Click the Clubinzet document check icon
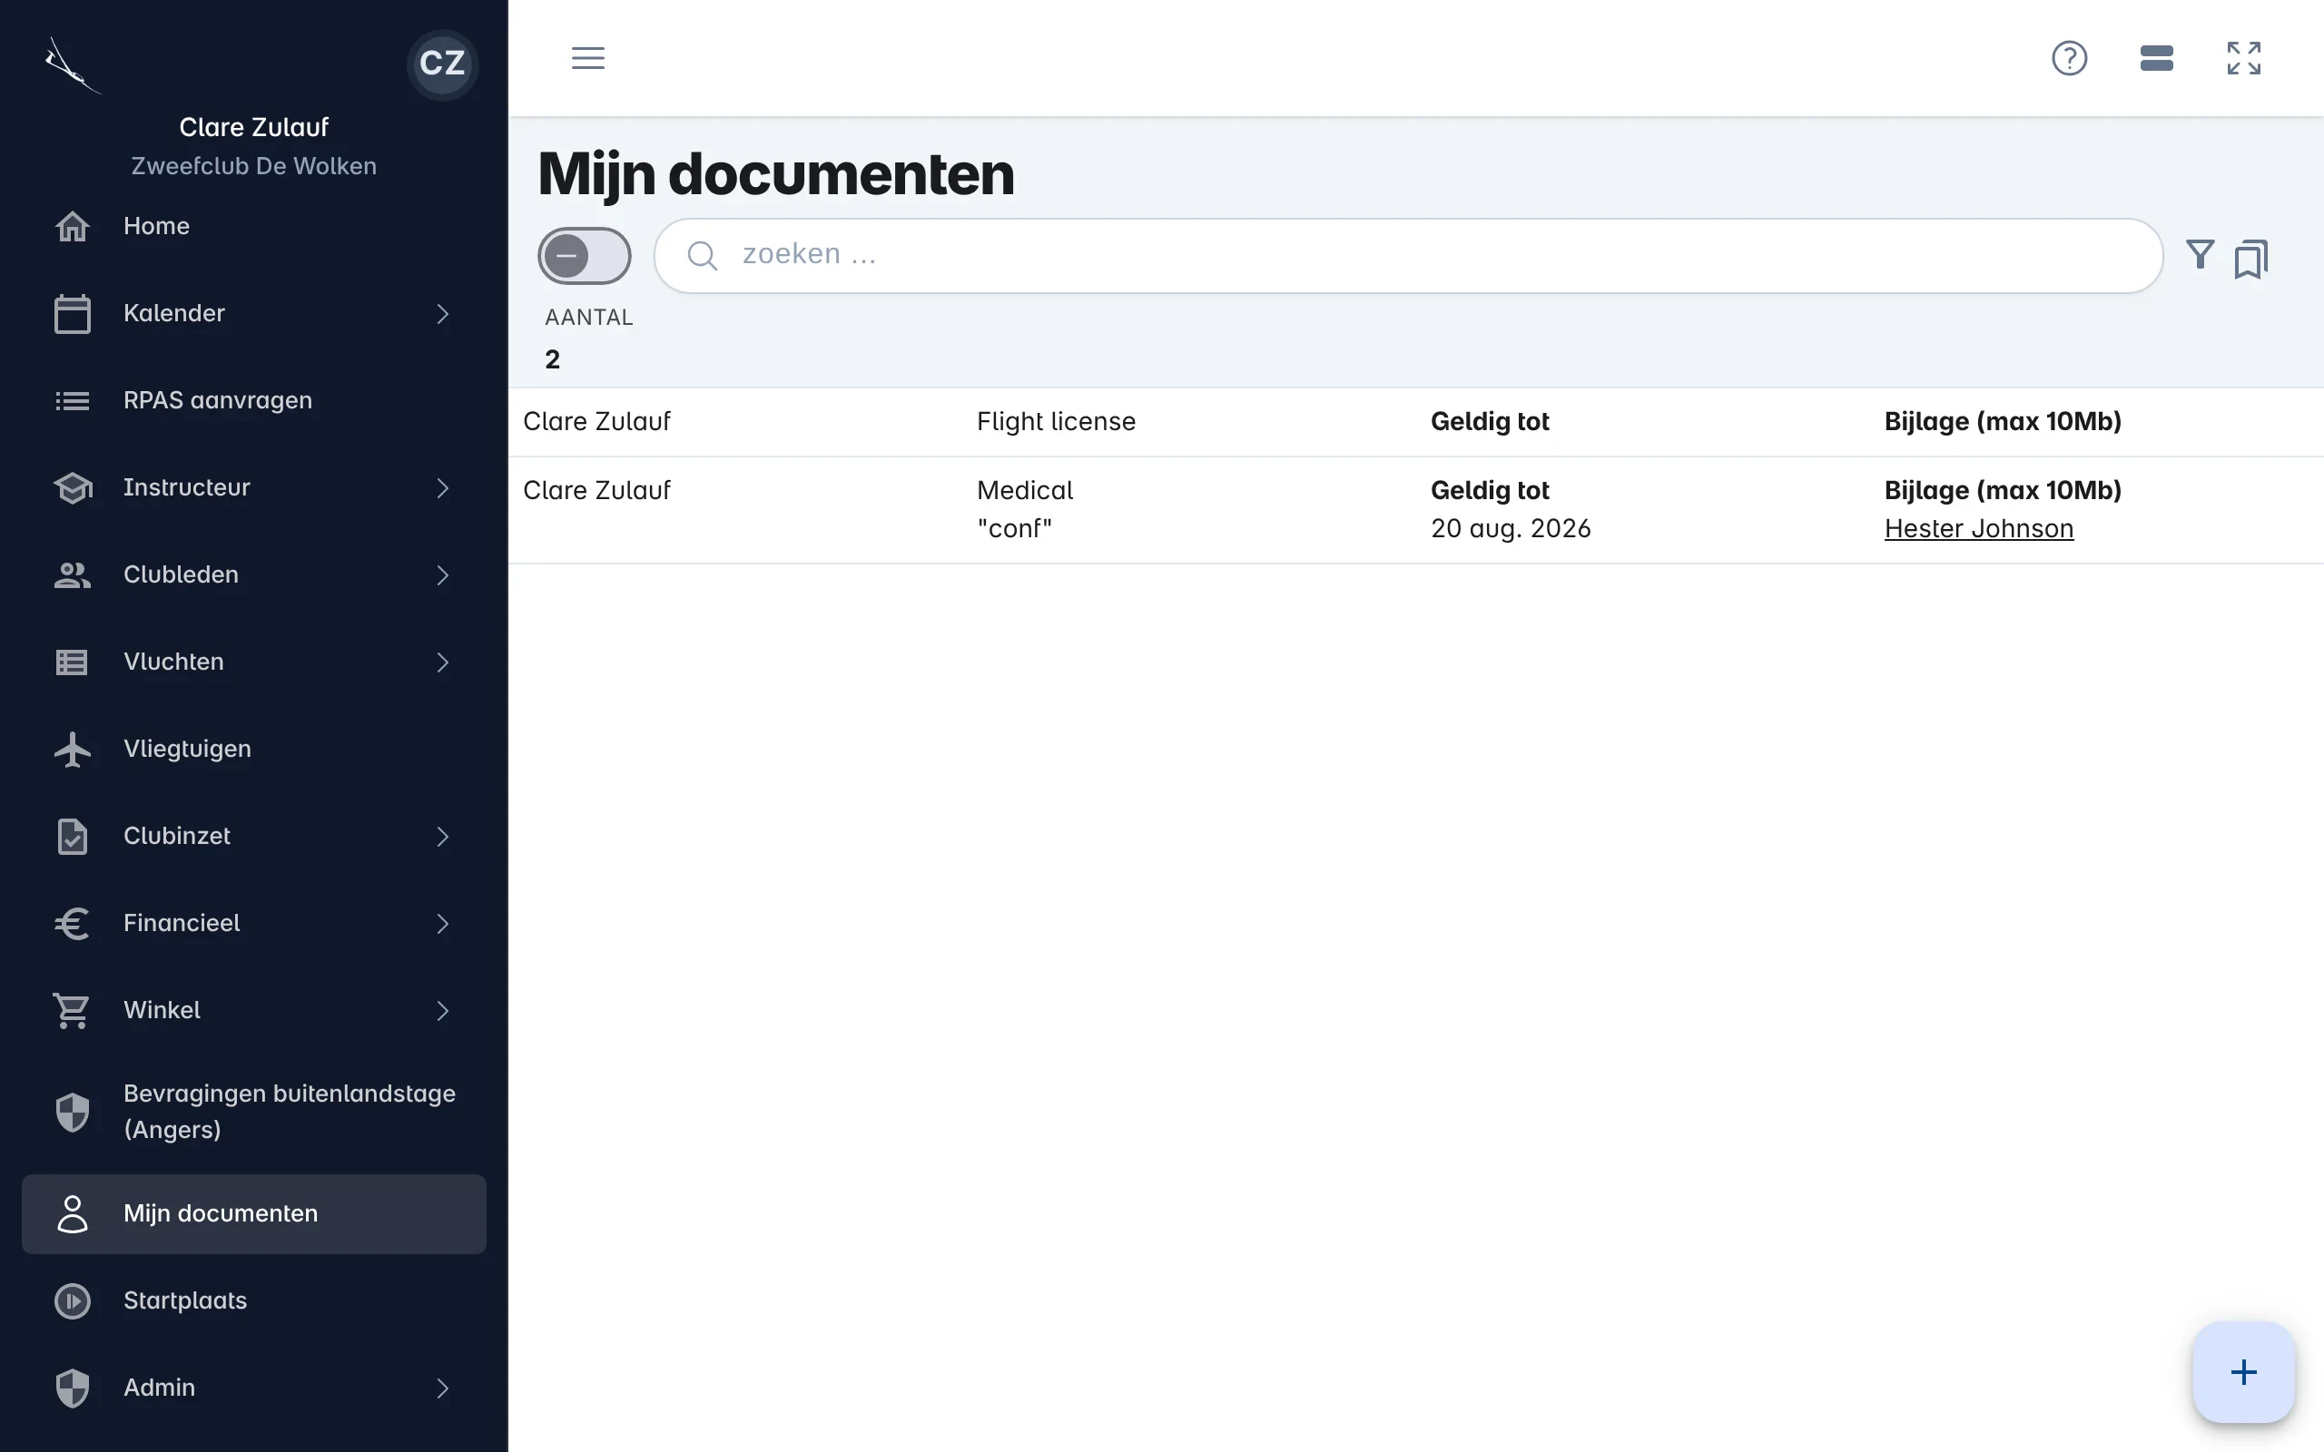The height and width of the screenshot is (1452, 2324). (x=72, y=836)
